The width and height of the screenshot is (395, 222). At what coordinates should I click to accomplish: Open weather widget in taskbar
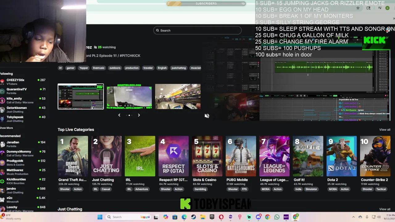coord(11,217)
